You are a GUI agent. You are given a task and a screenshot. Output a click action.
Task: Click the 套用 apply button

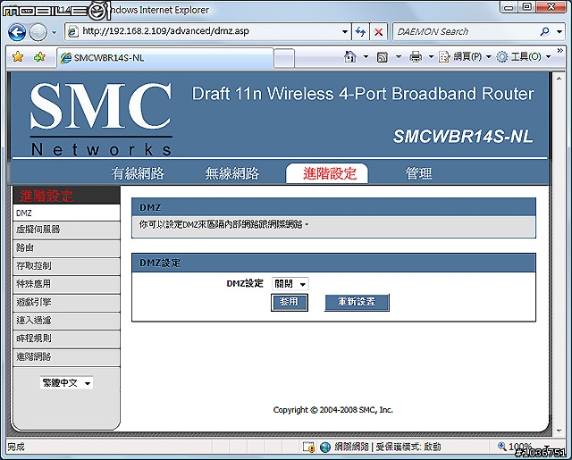(290, 302)
